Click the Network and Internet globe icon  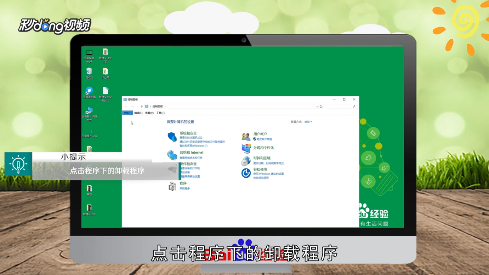pos(172,155)
